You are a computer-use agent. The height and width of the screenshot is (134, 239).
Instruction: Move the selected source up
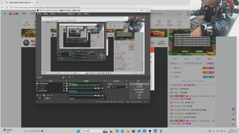tap(48, 95)
